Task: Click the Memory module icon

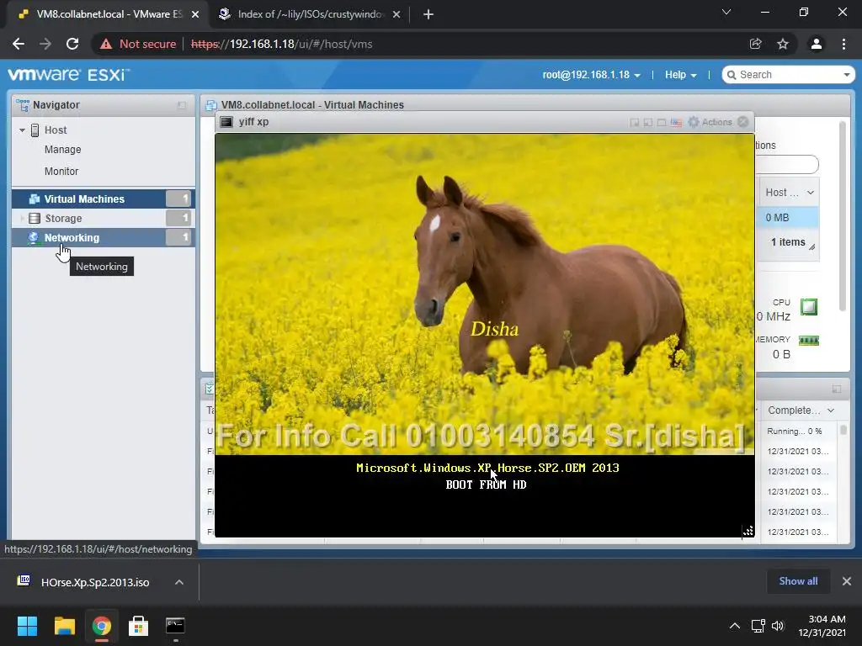Action: point(809,341)
